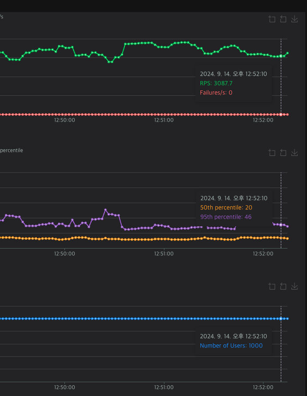The height and width of the screenshot is (396, 307).
Task: Download the Number of Users chart image
Action: (295, 286)
